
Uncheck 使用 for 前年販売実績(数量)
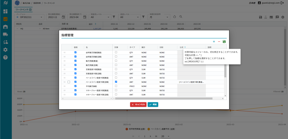(75, 52)
